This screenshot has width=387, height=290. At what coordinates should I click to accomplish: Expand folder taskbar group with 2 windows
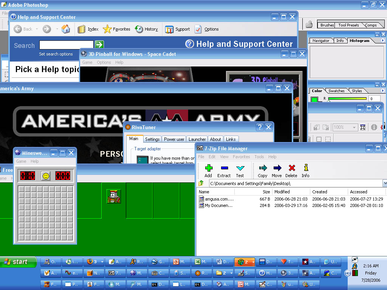[x=231, y=273]
